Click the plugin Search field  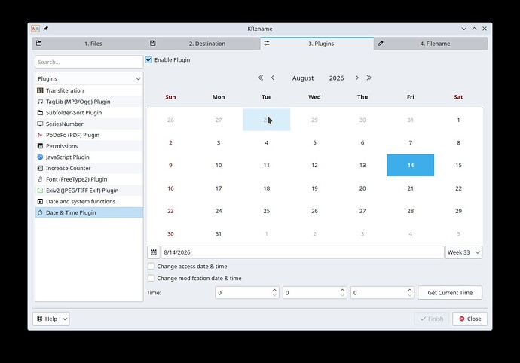click(x=89, y=62)
